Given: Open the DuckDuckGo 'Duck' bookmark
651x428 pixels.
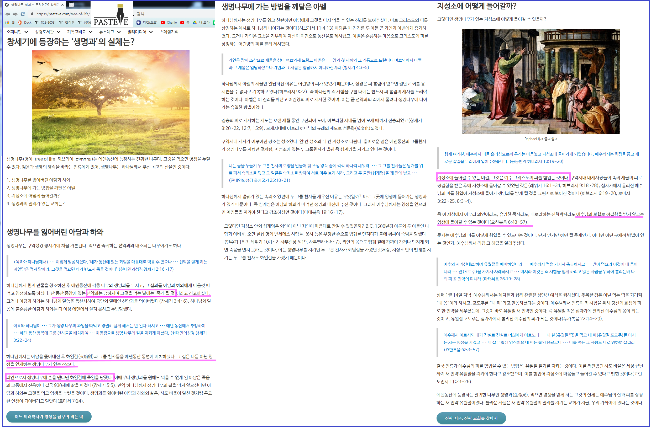Looking at the screenshot, I should 25,22.
